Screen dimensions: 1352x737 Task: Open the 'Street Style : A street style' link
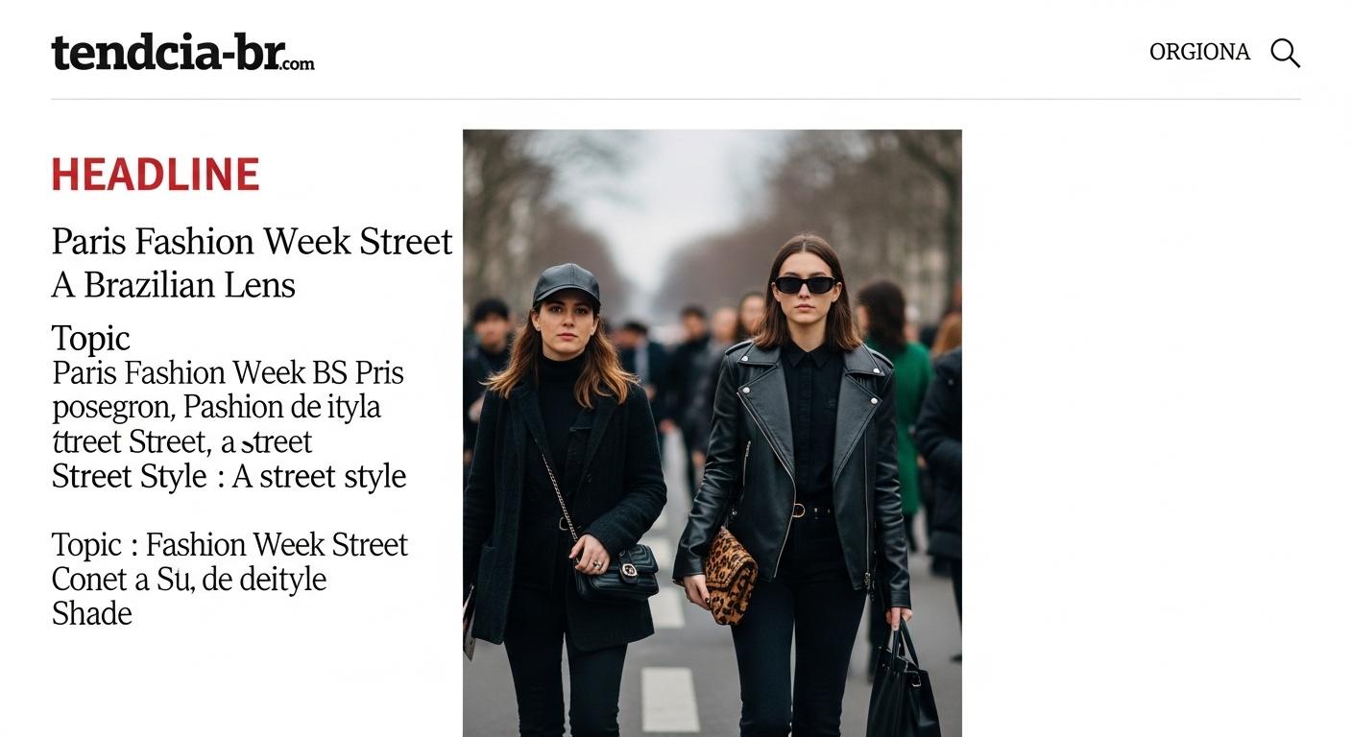tap(229, 476)
